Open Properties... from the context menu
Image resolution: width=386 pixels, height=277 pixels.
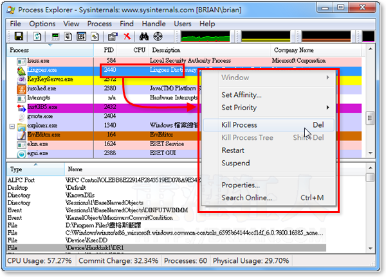click(x=269, y=185)
